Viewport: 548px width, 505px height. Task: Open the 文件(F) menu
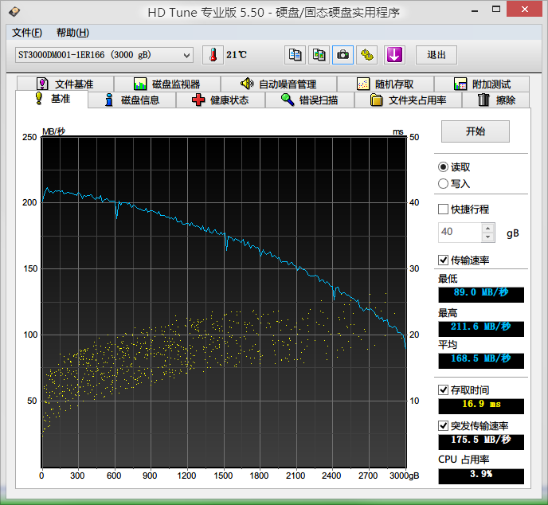[27, 33]
